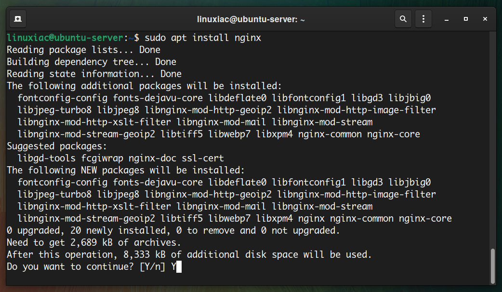Click 'The following additional packages will be installed:' line
This screenshot has height=292, width=502.
[x=145, y=86]
